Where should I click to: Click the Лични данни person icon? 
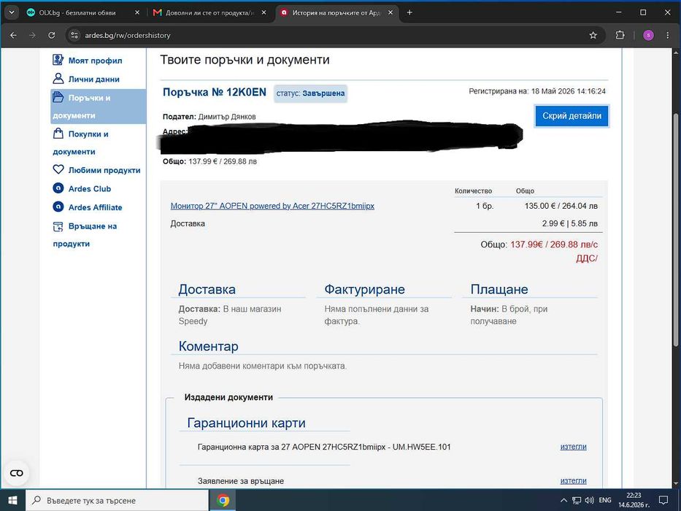(x=58, y=79)
